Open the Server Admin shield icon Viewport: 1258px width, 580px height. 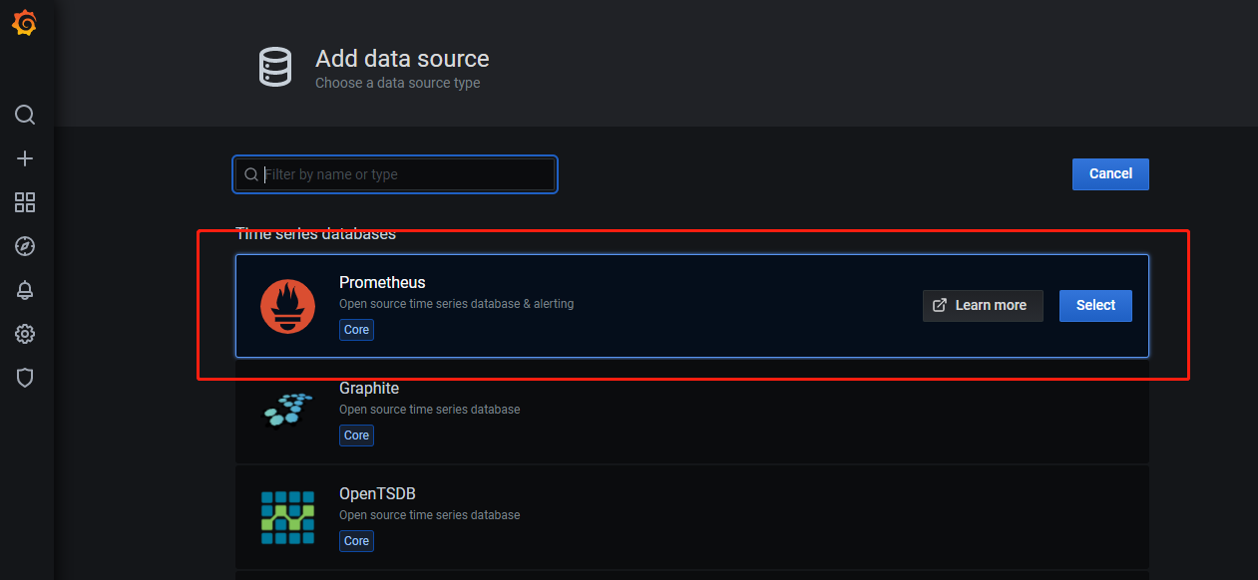(x=25, y=378)
